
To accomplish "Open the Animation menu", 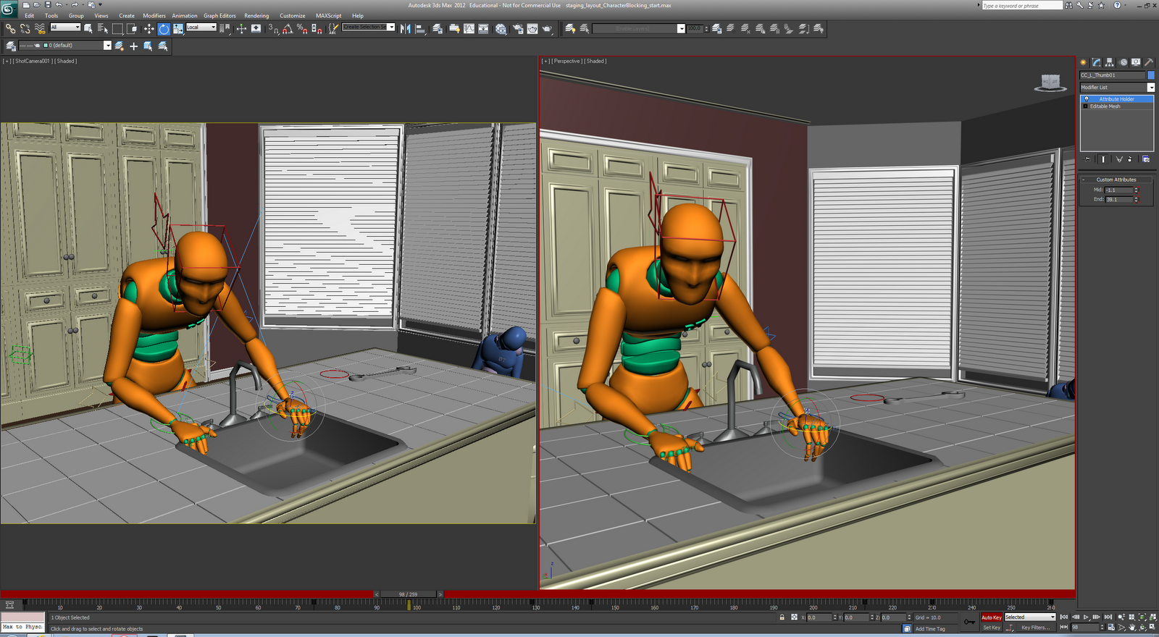I will pyautogui.click(x=185, y=15).
